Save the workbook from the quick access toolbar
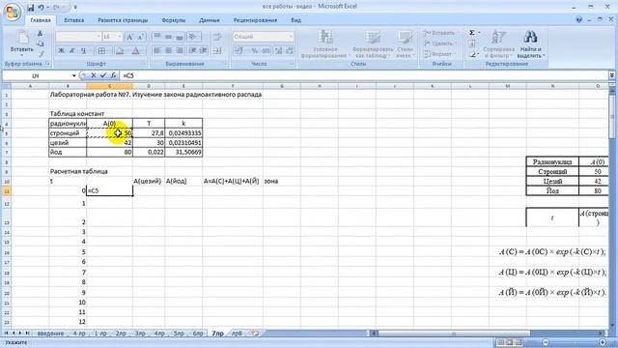Viewport: 618px width, 348px height. [x=30, y=8]
